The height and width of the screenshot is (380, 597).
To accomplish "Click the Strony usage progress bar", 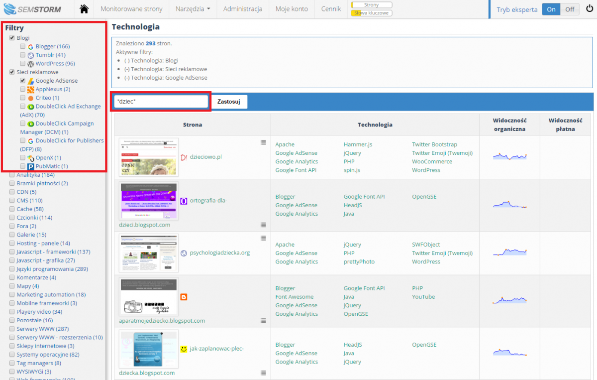I will [x=372, y=5].
